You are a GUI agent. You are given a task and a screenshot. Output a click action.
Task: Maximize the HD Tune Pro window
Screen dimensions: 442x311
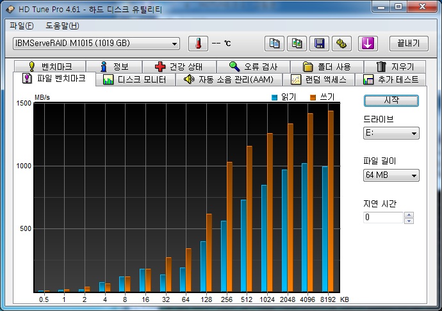(398, 6)
